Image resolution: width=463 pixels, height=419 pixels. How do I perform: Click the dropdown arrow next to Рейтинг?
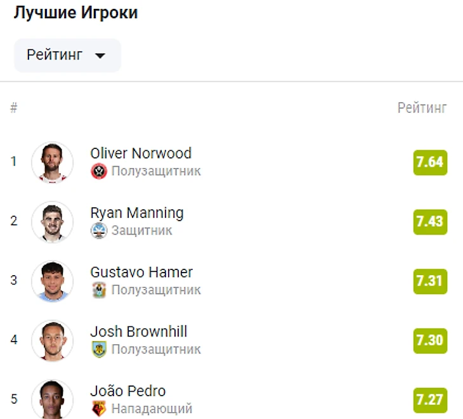[x=100, y=56]
